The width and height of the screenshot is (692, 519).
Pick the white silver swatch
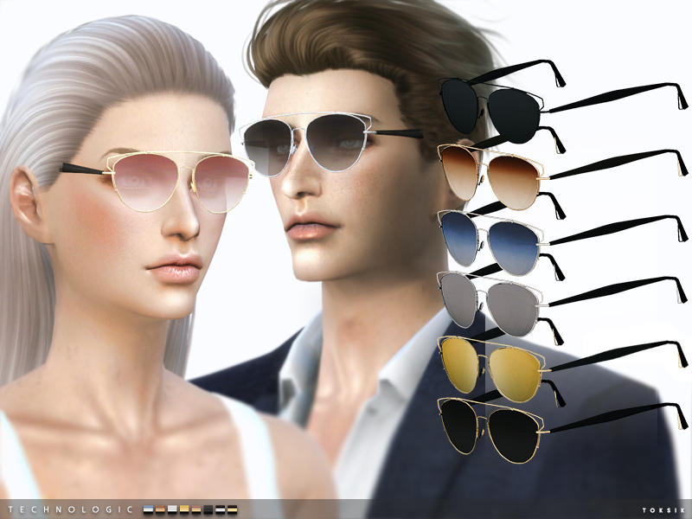coord(172,509)
